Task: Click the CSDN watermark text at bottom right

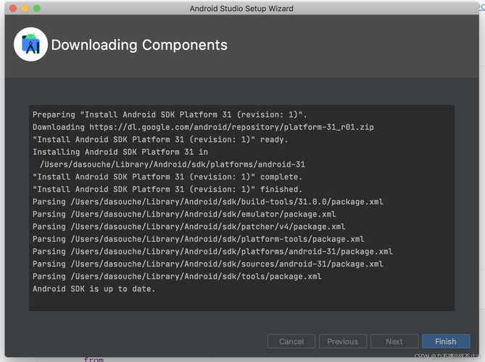Action: 449,356
